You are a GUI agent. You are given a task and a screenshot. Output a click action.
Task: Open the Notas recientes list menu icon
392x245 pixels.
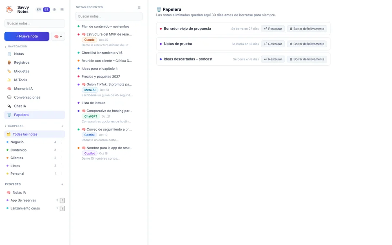point(139,7)
